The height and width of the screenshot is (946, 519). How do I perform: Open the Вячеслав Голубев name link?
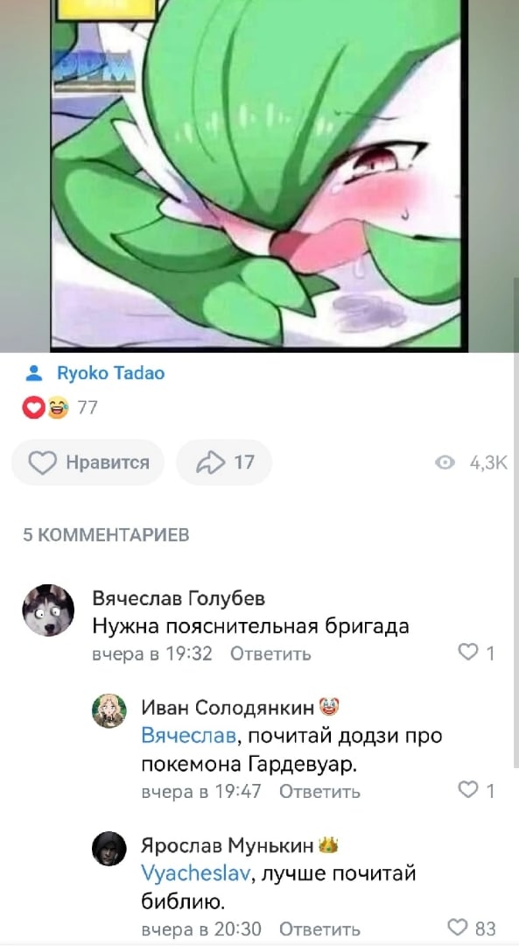click(179, 598)
